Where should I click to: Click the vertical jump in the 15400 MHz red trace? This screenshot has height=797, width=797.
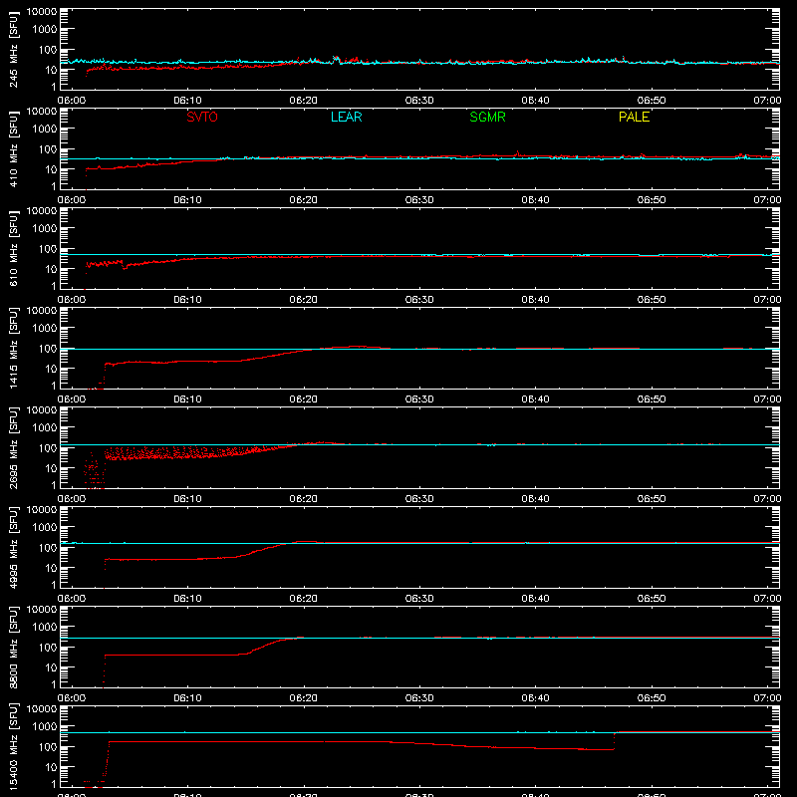615,741
